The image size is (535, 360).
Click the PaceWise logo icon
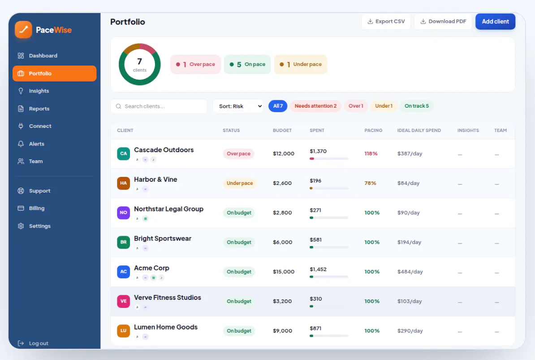(x=24, y=30)
